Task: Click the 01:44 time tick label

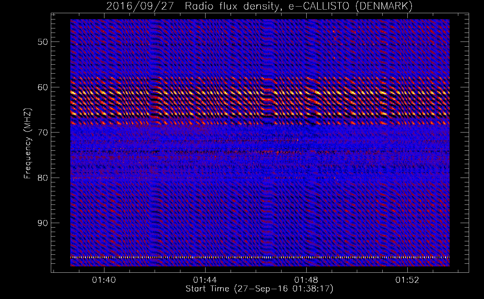Action: [205, 280]
